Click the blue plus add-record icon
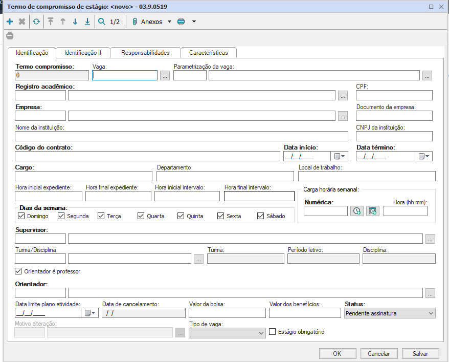Viewport: 449px width, 362px height. coord(10,22)
